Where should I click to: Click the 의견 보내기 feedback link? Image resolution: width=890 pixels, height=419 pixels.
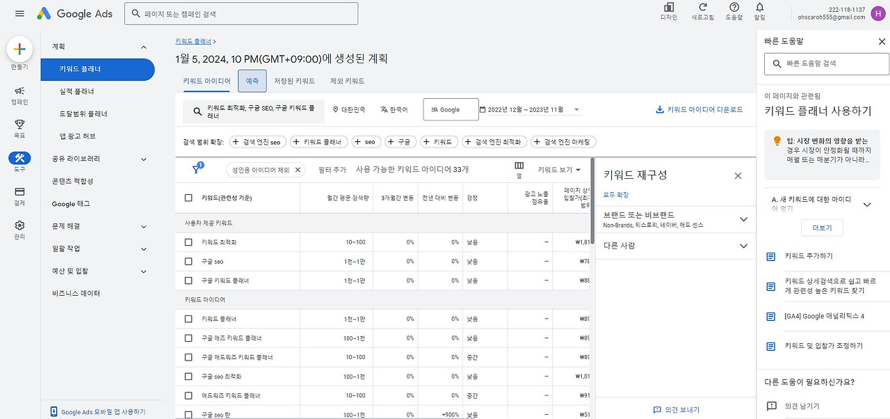676,410
